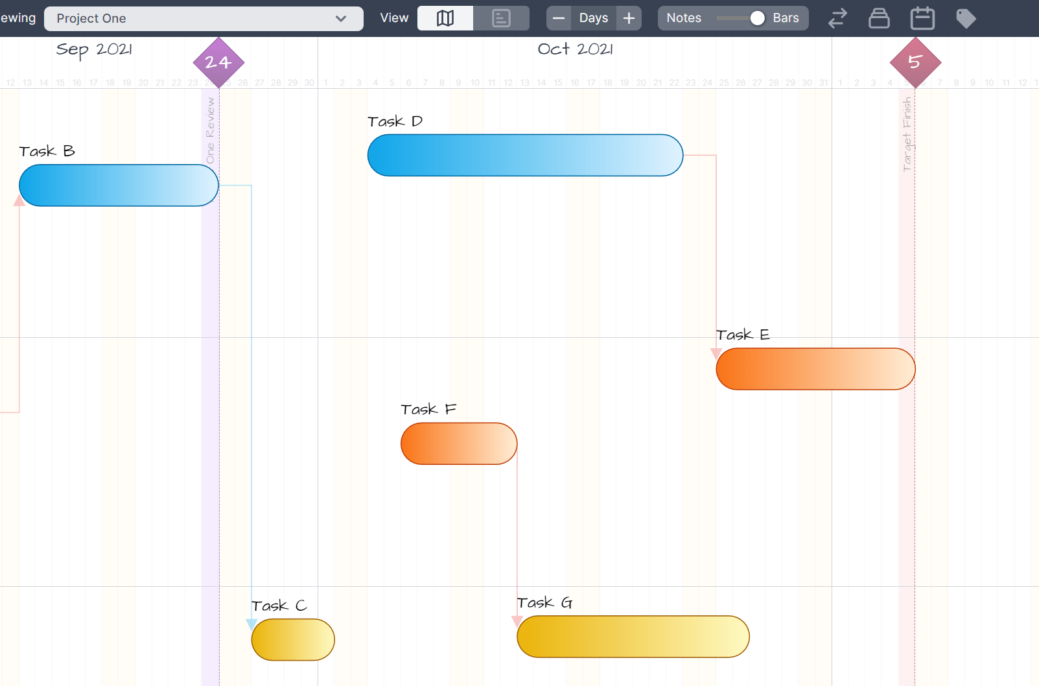
Task: Click the One Review milestone diamond labeled 24
Action: point(218,62)
